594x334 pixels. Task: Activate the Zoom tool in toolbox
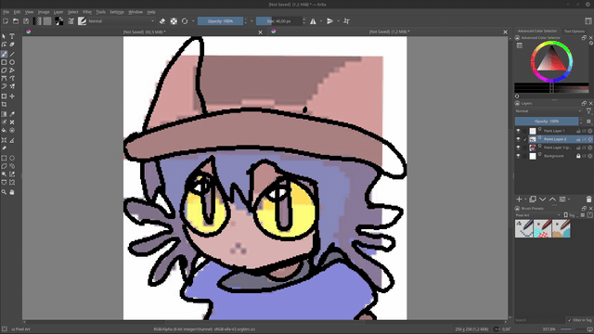tap(4, 192)
